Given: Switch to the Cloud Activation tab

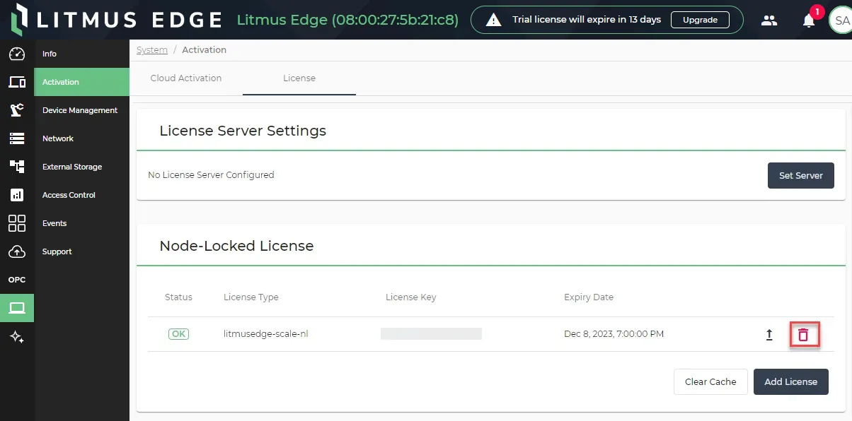Looking at the screenshot, I should click(186, 78).
